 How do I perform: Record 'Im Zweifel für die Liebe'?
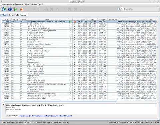pyautogui.click(x=75, y=80)
